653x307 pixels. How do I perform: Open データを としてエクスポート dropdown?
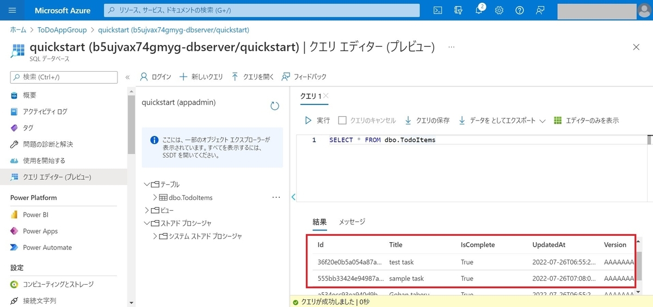pyautogui.click(x=502, y=120)
